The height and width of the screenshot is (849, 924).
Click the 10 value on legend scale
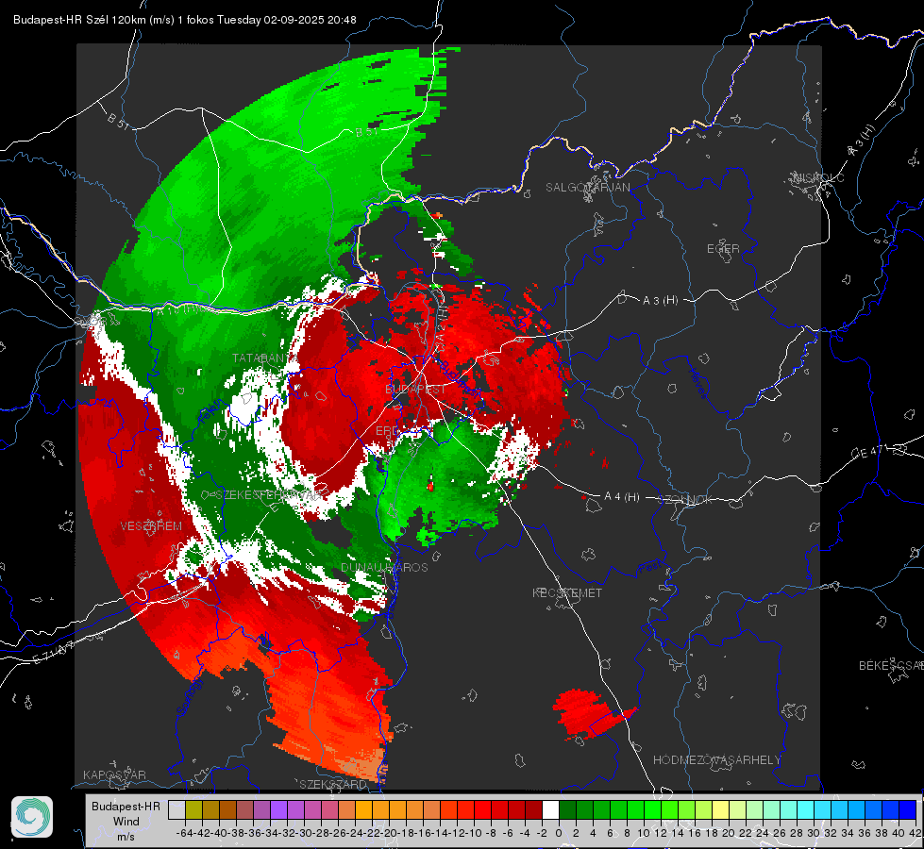click(x=644, y=833)
